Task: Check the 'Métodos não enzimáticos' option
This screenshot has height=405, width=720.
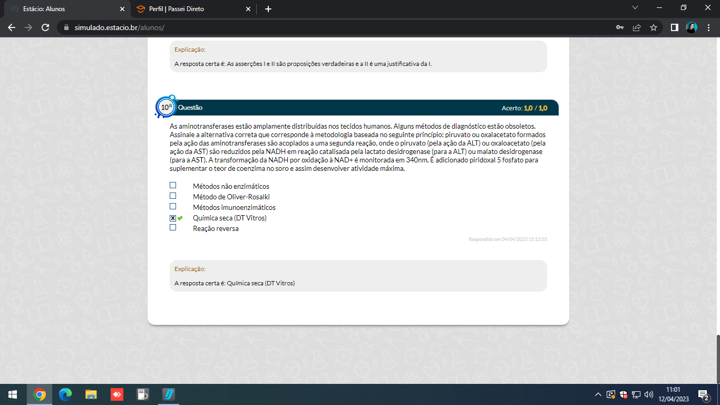Action: 173,186
